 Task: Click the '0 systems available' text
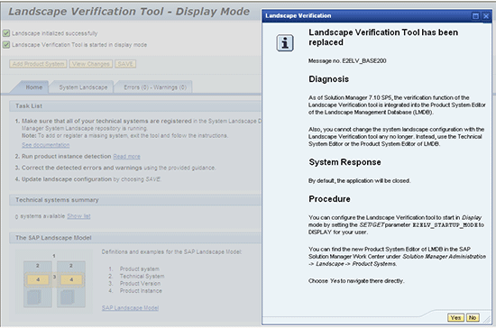40,216
